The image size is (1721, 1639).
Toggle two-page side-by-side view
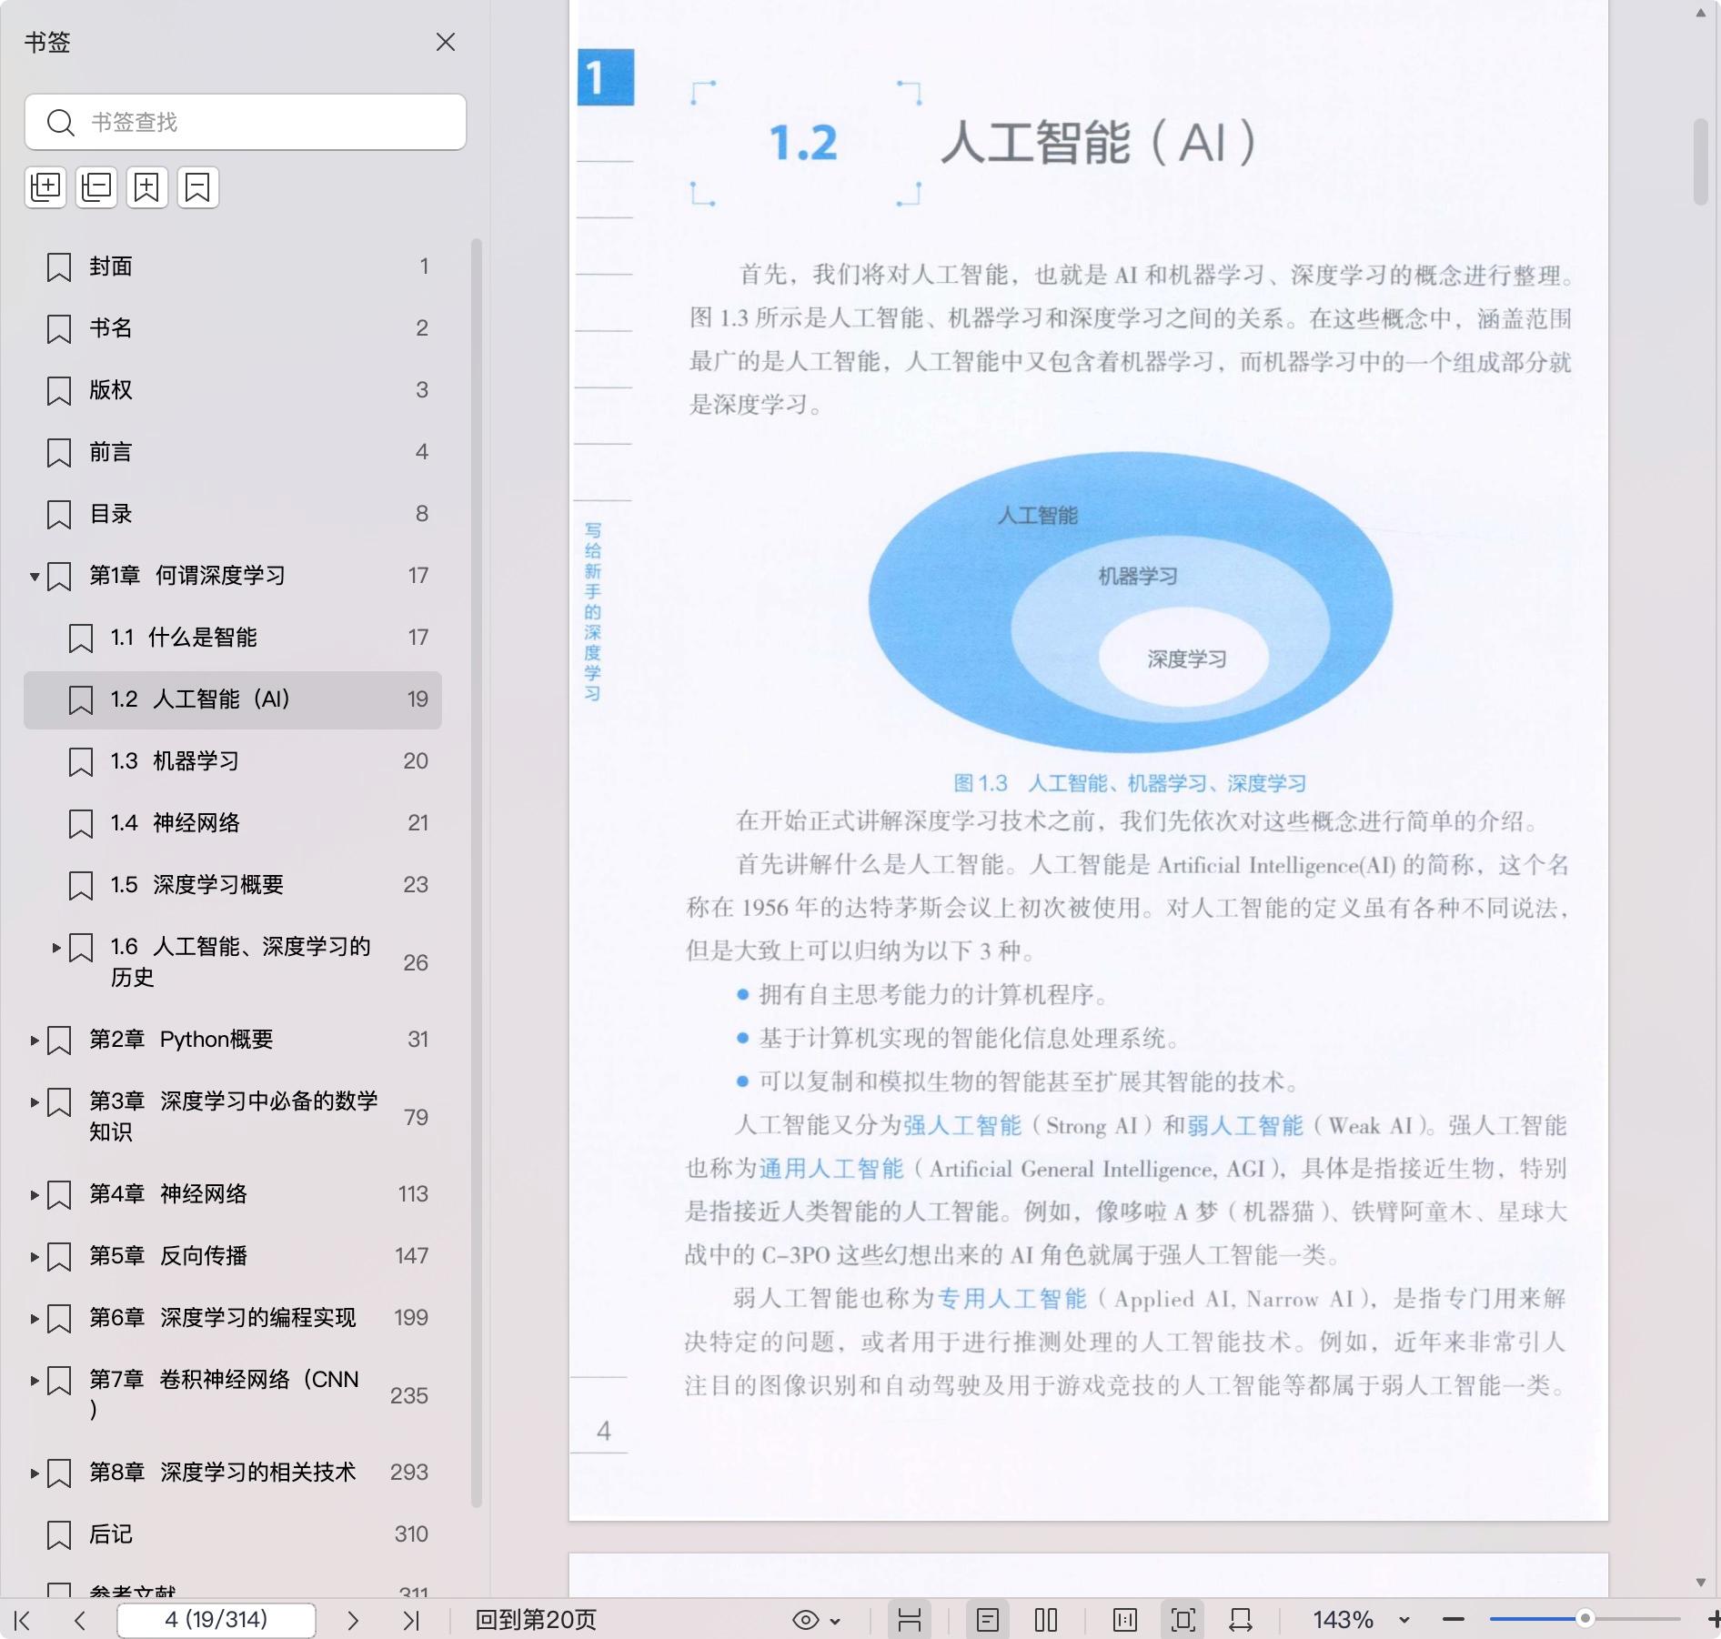tap(1046, 1620)
